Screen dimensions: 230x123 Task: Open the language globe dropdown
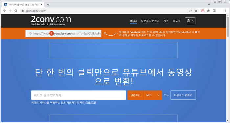pyautogui.click(x=190, y=21)
